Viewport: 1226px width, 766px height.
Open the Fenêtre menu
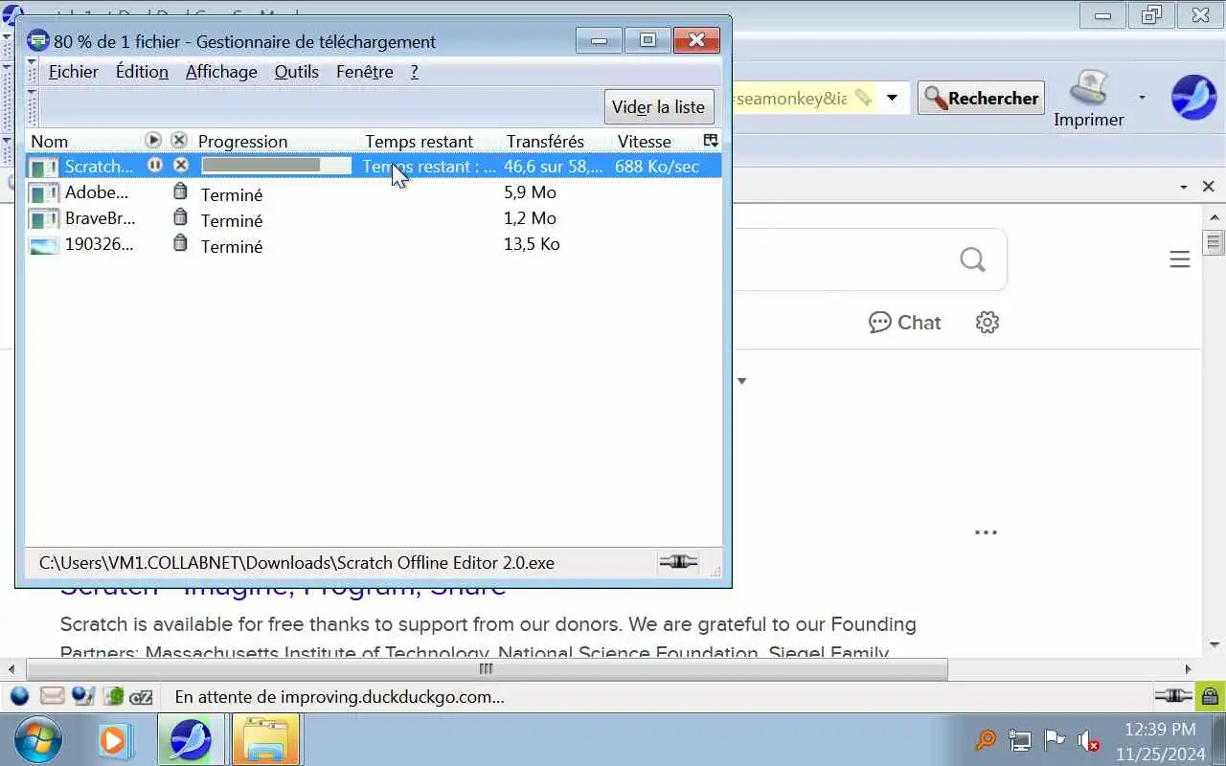365,72
